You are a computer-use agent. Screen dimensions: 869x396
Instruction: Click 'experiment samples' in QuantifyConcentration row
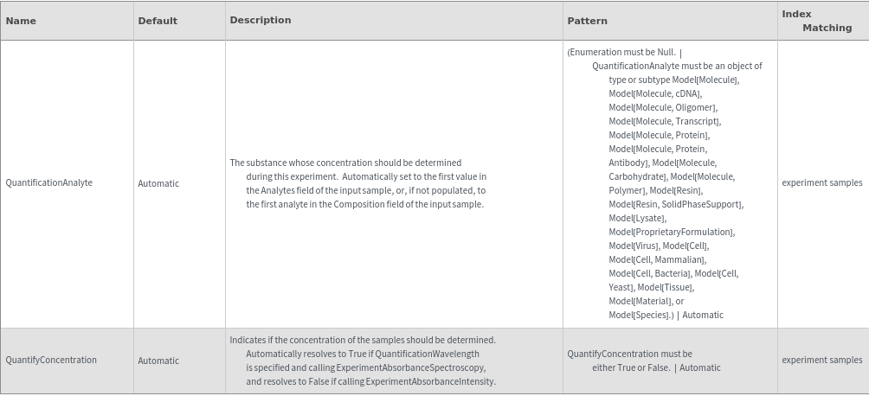point(821,361)
